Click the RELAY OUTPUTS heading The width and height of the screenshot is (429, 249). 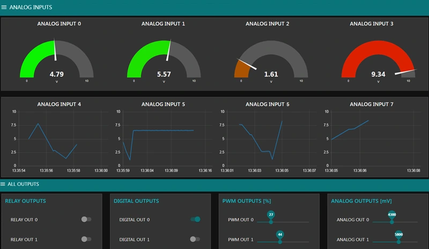tap(25, 201)
